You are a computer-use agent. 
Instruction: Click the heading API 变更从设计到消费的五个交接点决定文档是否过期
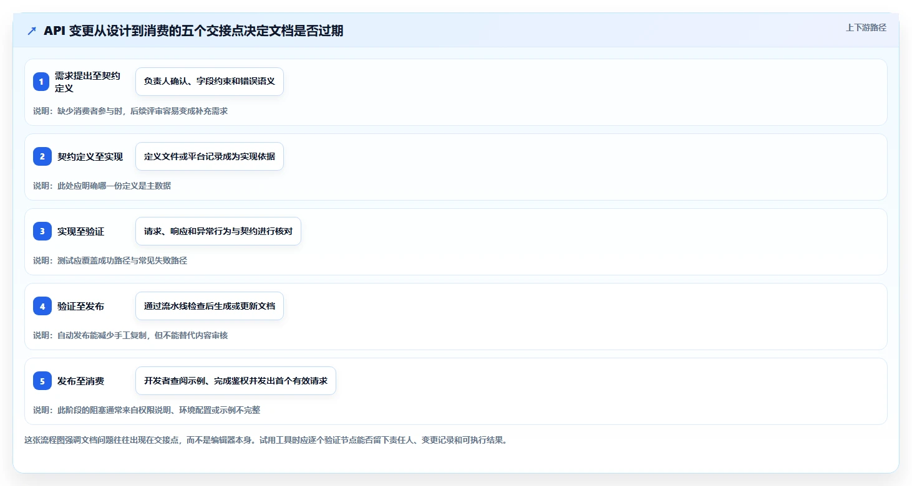click(x=193, y=31)
